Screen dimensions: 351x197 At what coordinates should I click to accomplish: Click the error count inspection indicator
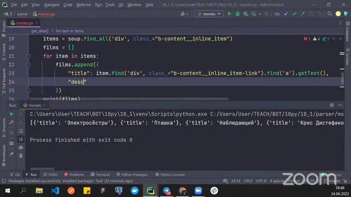(x=307, y=39)
